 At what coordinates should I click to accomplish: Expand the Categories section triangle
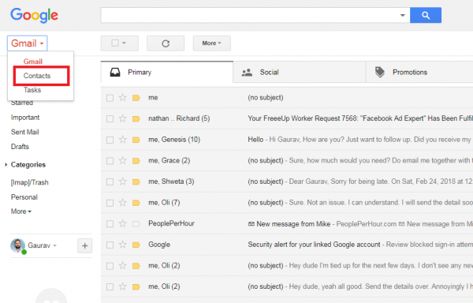point(6,164)
